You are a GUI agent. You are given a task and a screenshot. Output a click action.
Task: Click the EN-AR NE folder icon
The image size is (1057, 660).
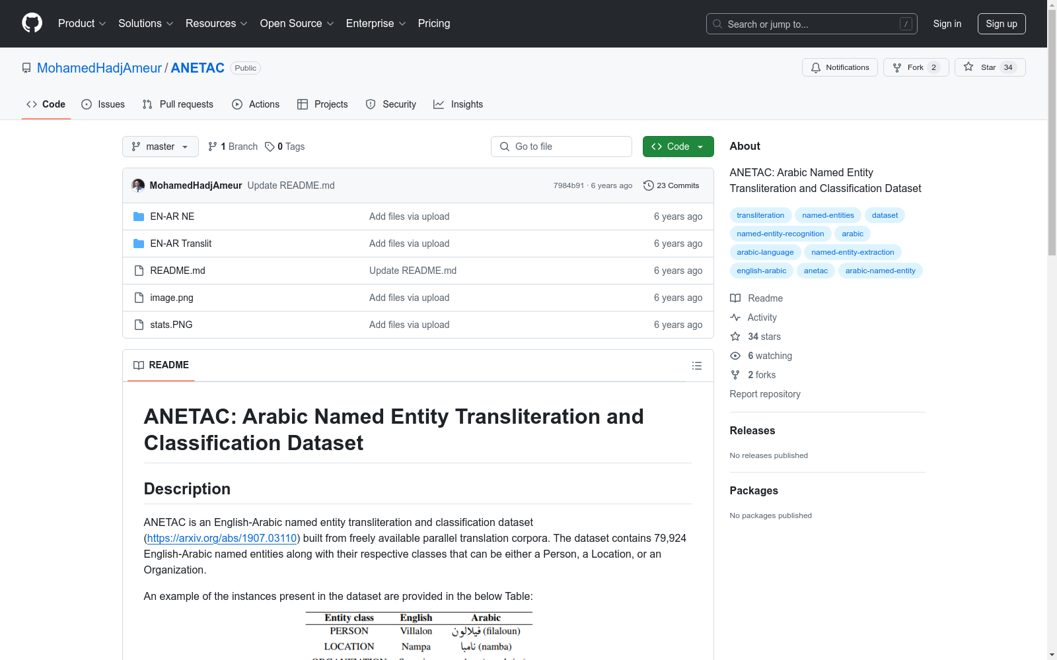coord(139,216)
